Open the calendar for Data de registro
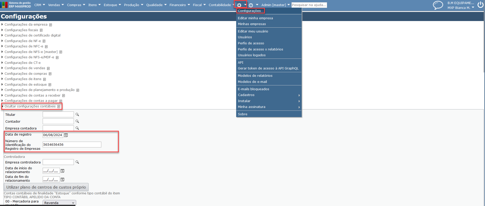 (66, 135)
